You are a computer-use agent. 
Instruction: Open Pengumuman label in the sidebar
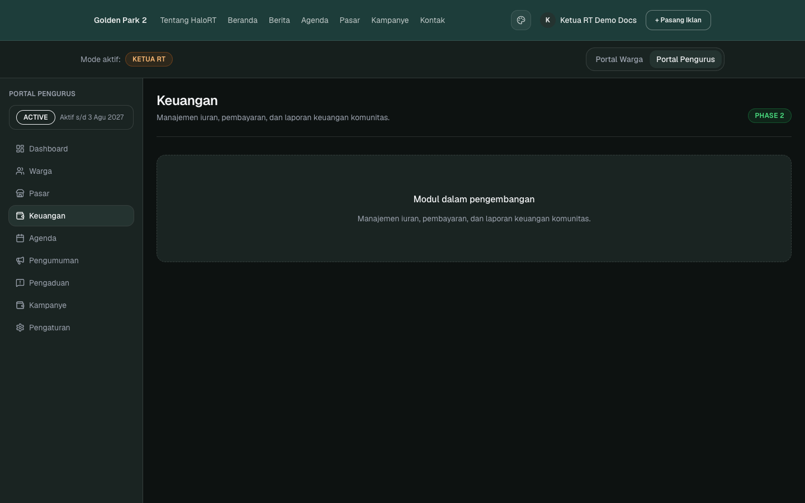pyautogui.click(x=54, y=260)
